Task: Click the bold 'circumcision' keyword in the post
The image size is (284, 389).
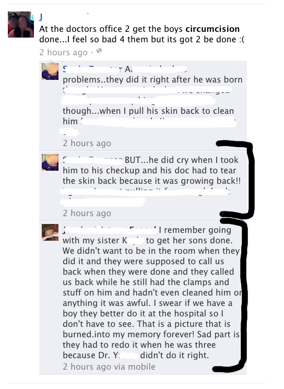Action: point(212,29)
